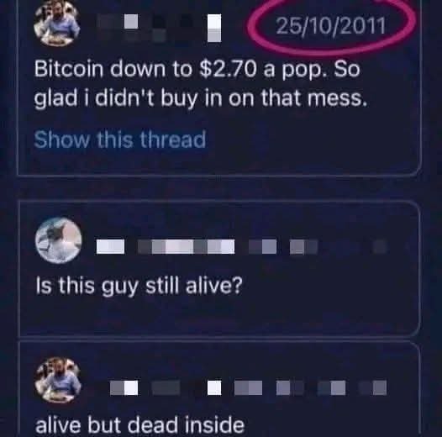Select the blurred timestamp in the second reply header
This screenshot has width=442, height=437.
(x=380, y=247)
